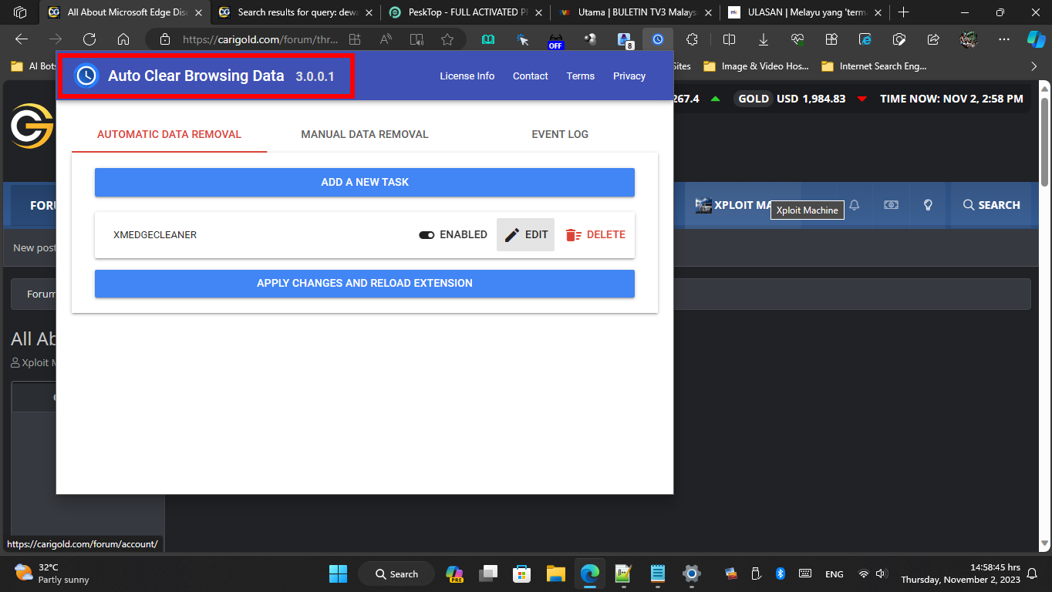Screen dimensions: 1052x592
Task: Open the tab actions menu icon
Action: click(20, 12)
